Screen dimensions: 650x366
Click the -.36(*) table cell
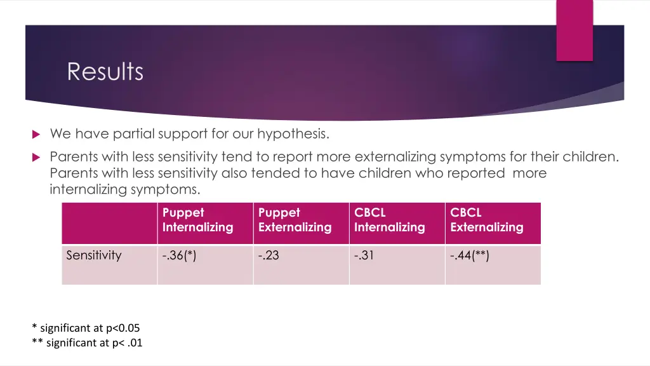[x=205, y=265]
